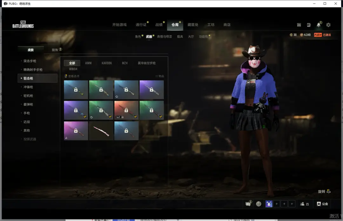Click the striped crate icon in the header
This screenshot has width=343, height=221.
tap(299, 25)
